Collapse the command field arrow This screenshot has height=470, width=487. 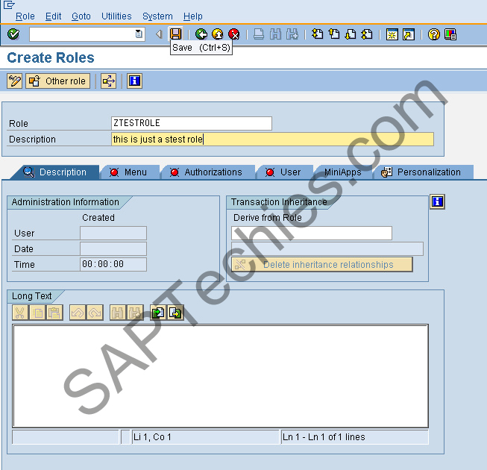coord(159,34)
